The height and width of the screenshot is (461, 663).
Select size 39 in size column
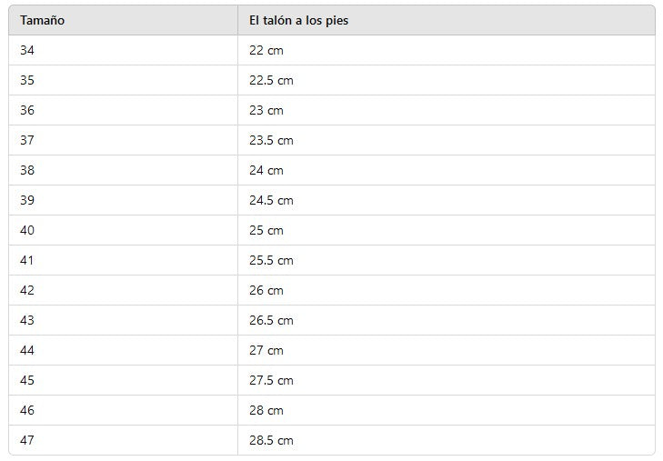(27, 200)
